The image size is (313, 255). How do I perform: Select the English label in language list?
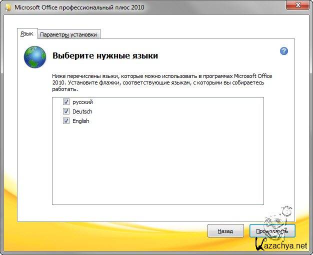[80, 121]
